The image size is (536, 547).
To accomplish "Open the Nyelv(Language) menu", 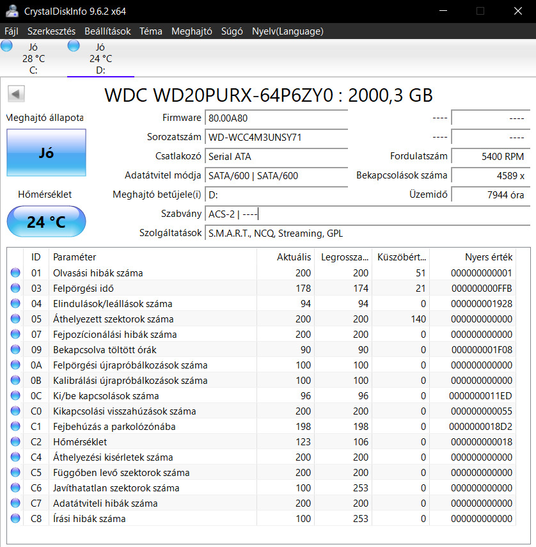I will tap(287, 31).
